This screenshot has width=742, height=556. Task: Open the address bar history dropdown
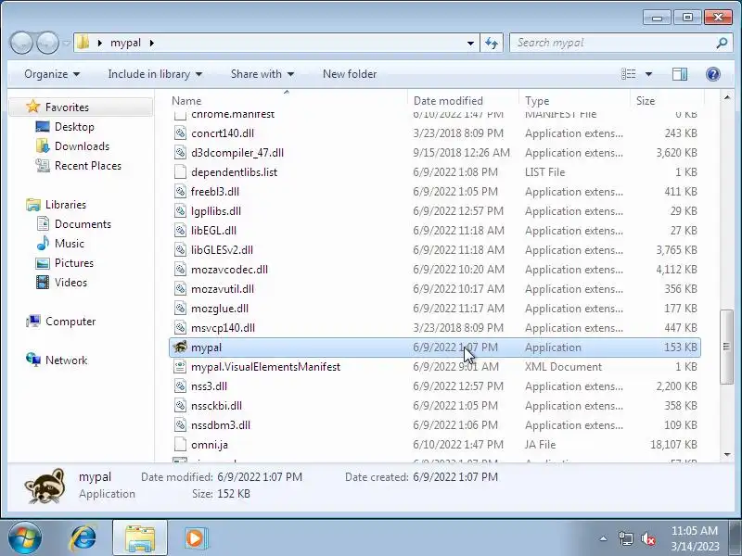(x=470, y=43)
